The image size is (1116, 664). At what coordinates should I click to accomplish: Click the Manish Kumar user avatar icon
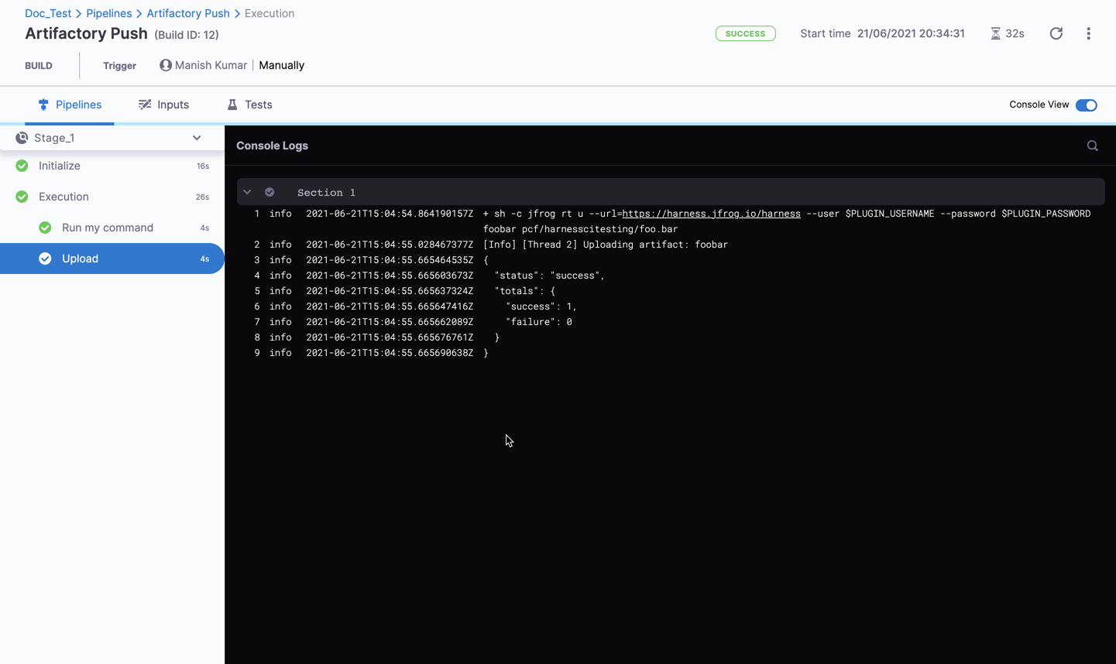click(x=165, y=65)
